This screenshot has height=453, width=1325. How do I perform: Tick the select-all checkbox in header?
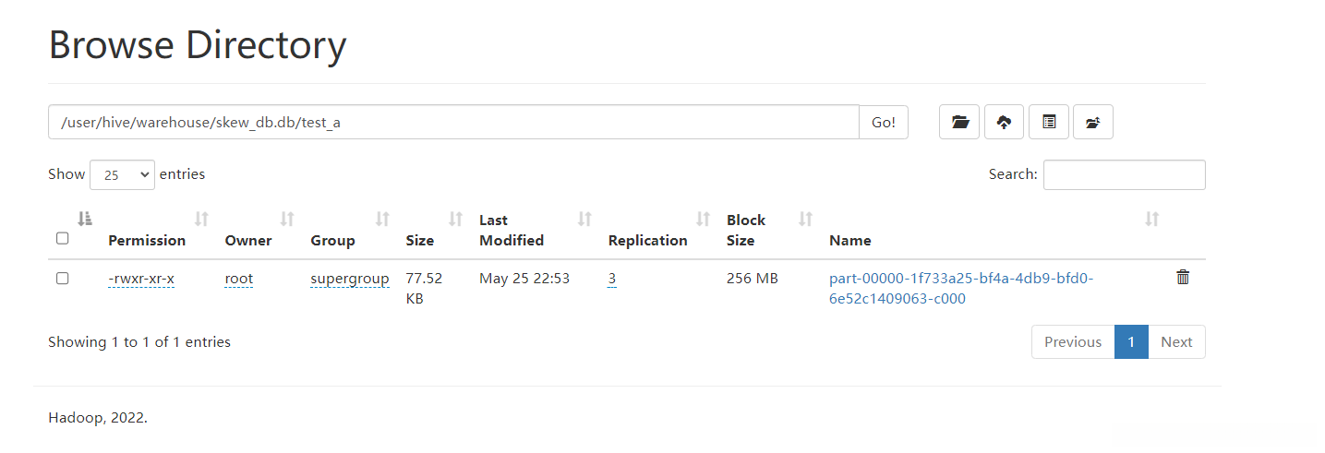(63, 238)
